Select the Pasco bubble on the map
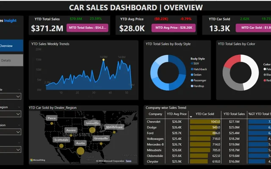The image size is (271, 169). [52, 123]
